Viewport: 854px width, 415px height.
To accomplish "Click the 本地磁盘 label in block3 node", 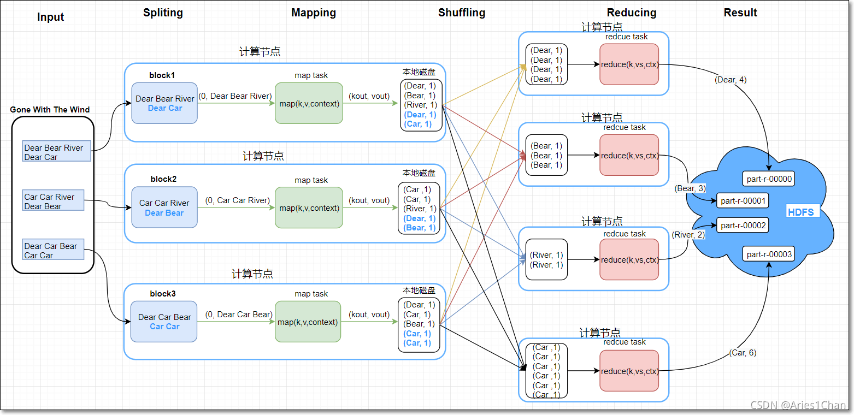I will (x=419, y=290).
